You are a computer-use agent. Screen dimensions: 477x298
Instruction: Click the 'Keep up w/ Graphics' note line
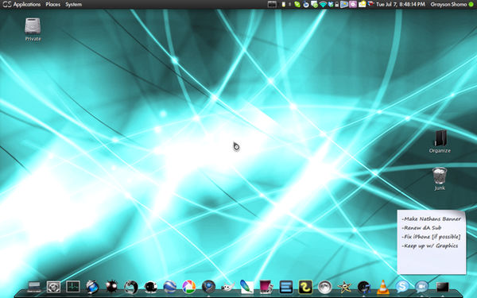click(x=430, y=246)
